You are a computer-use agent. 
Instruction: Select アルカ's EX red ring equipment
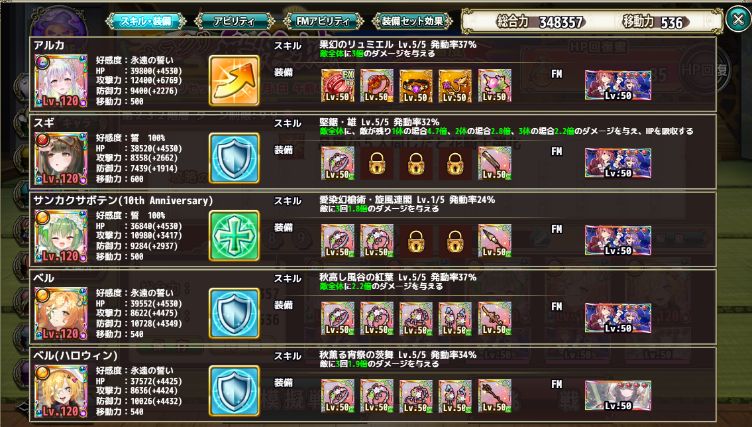(x=338, y=86)
